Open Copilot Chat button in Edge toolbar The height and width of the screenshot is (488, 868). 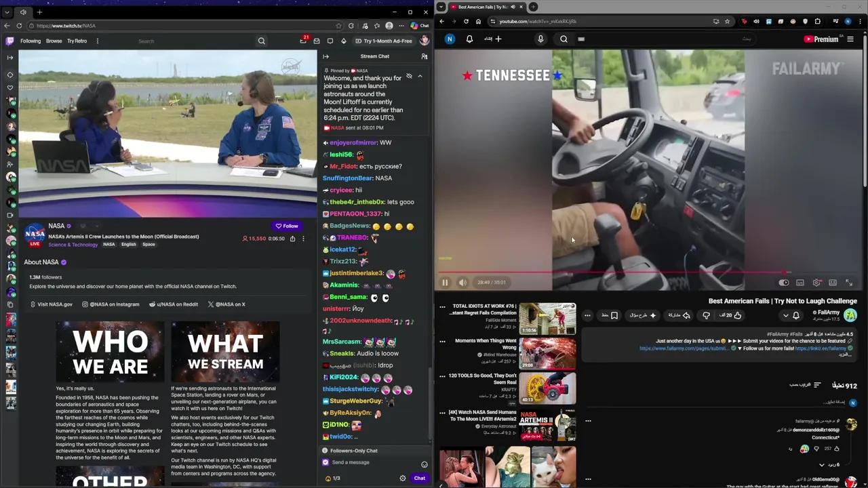pyautogui.click(x=420, y=26)
